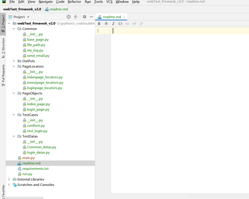
Task: Click the Bold formatting icon
Action: coord(99,24)
